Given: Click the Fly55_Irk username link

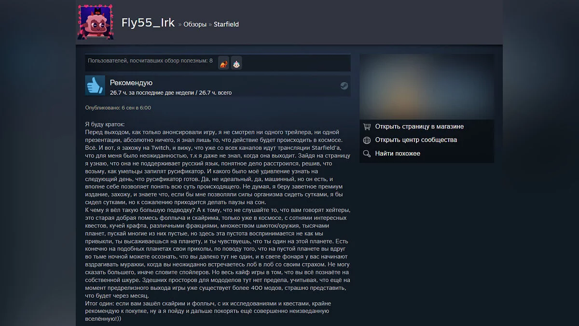Looking at the screenshot, I should tap(148, 23).
